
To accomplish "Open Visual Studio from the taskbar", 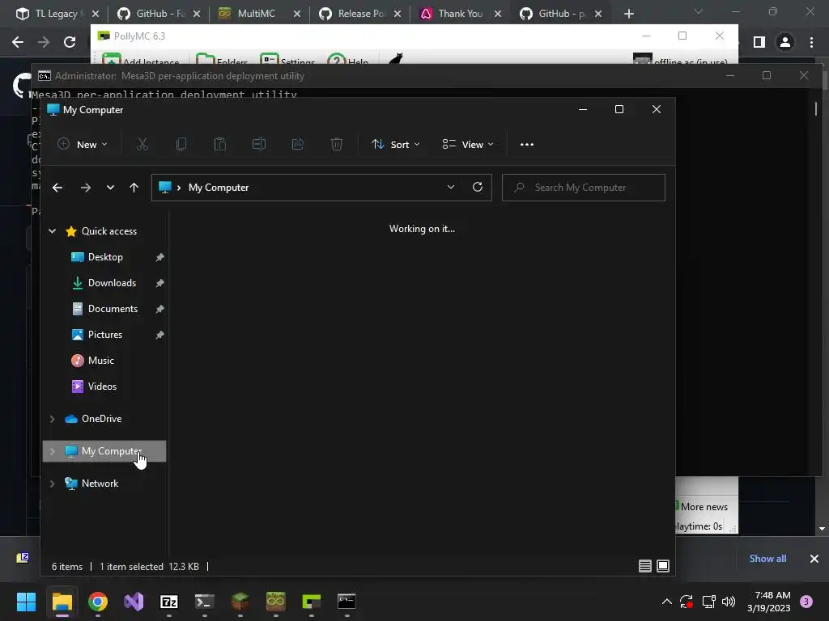I will 134,602.
